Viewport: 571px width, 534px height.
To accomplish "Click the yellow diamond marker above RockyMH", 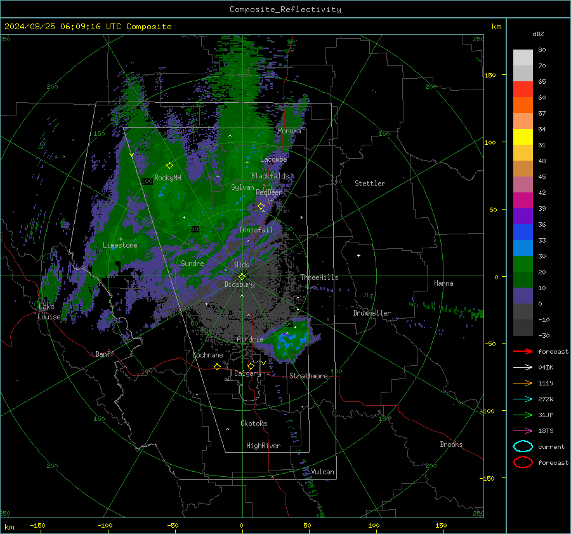I will (x=169, y=166).
